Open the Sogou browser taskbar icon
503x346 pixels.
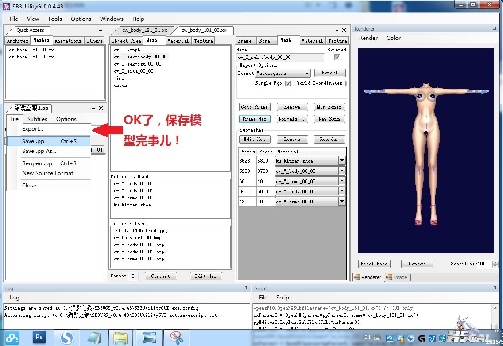tap(67, 338)
